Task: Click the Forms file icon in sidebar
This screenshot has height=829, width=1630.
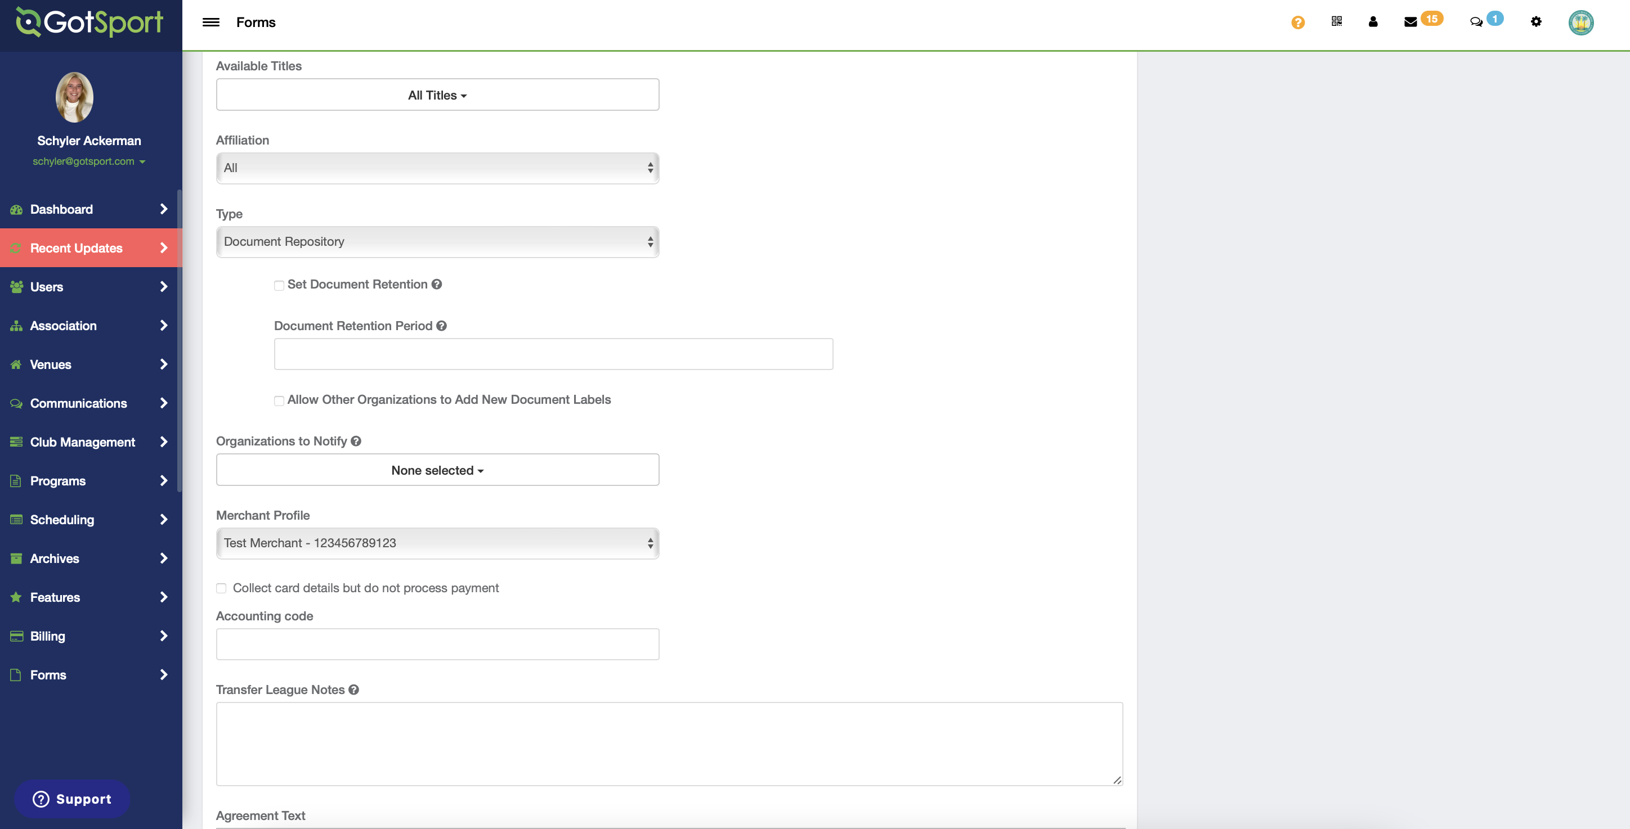Action: click(x=16, y=675)
